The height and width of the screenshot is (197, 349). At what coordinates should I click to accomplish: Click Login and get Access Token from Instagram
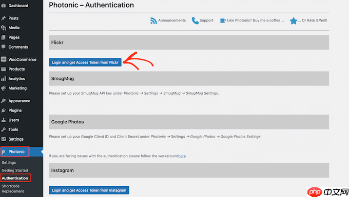89,190
